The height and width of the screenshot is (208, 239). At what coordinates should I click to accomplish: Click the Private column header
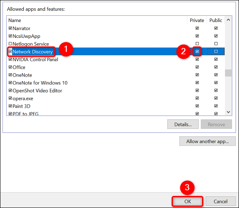197,20
